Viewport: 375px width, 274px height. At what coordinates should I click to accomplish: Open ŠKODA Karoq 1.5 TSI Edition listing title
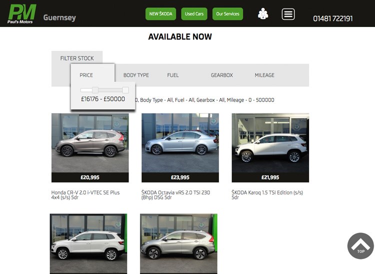pyautogui.click(x=267, y=195)
